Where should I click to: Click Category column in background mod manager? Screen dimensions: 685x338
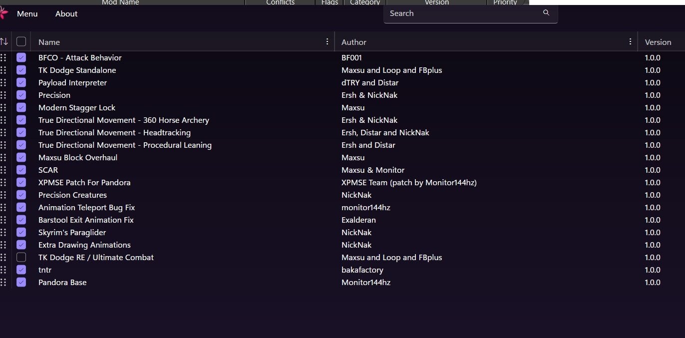coord(365,2)
